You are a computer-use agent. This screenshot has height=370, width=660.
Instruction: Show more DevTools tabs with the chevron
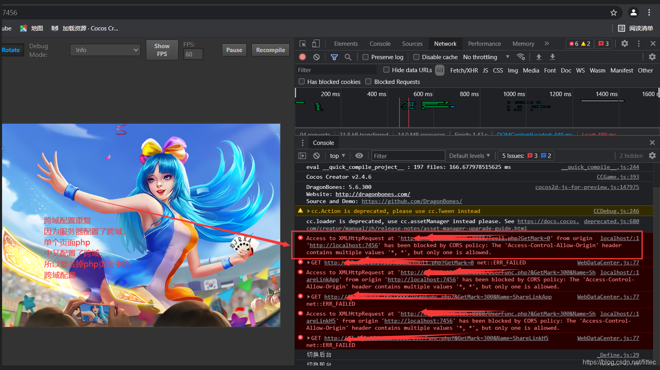point(547,44)
